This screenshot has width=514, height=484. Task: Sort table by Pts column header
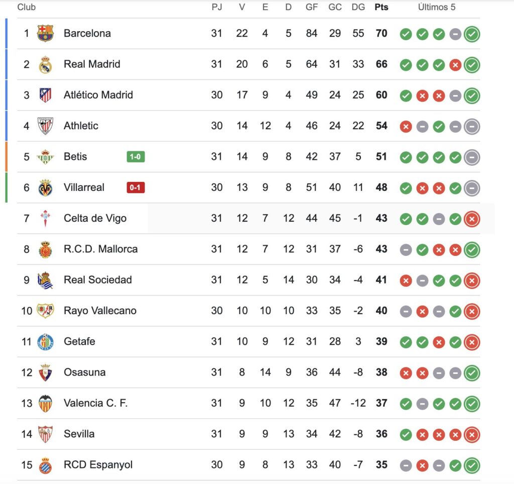point(381,7)
